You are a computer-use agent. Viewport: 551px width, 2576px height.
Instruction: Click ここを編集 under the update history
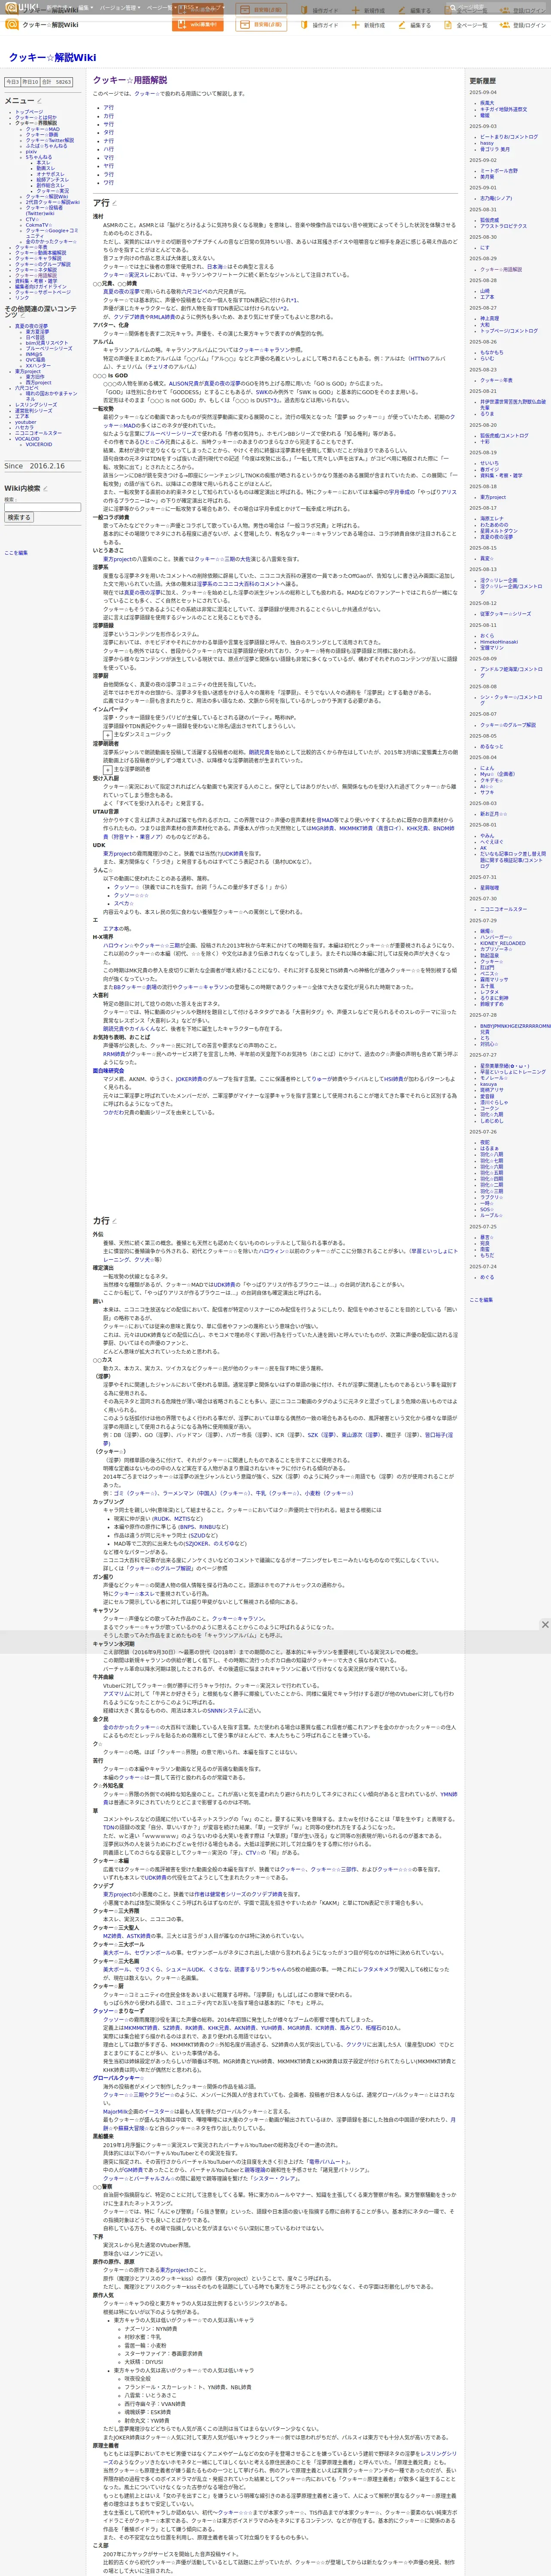481,1300
